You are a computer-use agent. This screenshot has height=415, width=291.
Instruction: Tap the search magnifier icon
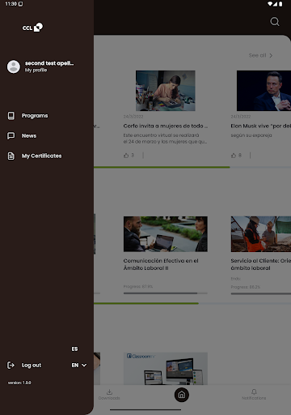[275, 21]
